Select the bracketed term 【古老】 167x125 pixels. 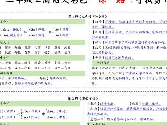(98, 58)
